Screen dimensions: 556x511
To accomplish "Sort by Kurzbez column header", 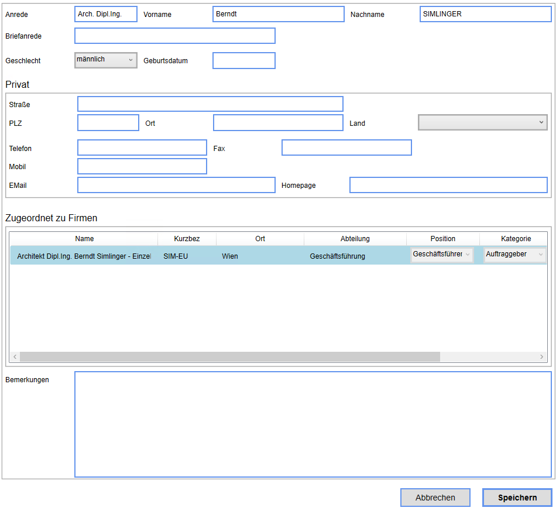I will pos(187,239).
